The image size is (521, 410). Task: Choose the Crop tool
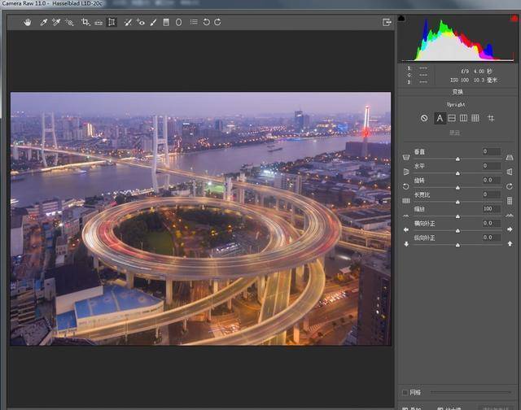click(85, 22)
